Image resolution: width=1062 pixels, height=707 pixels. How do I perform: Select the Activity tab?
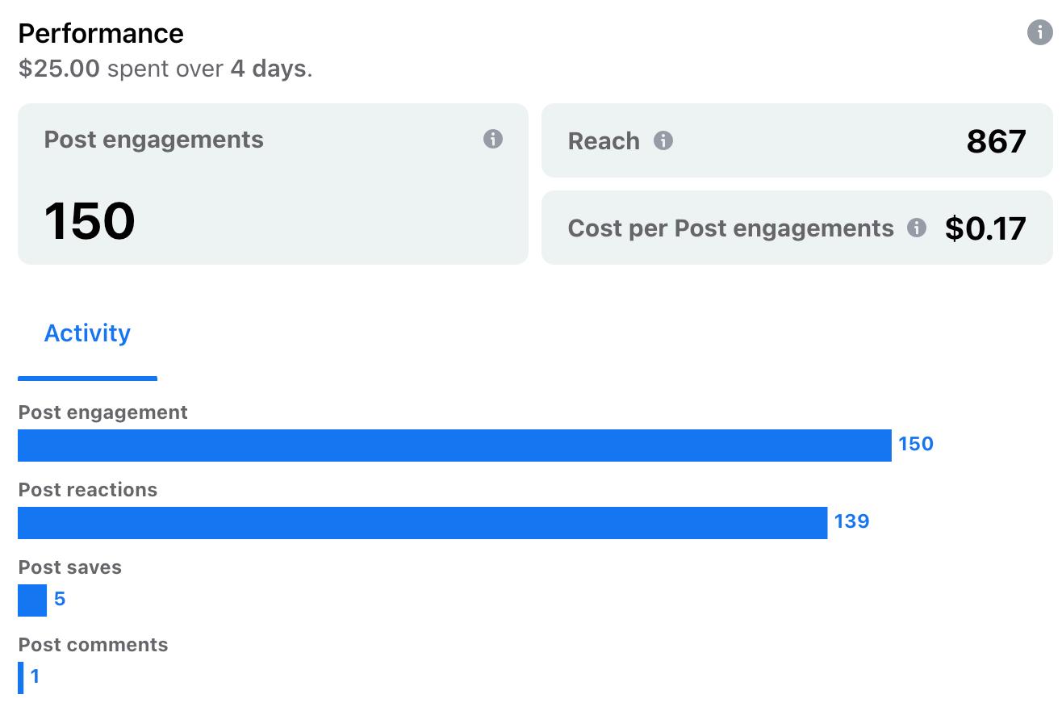[87, 333]
